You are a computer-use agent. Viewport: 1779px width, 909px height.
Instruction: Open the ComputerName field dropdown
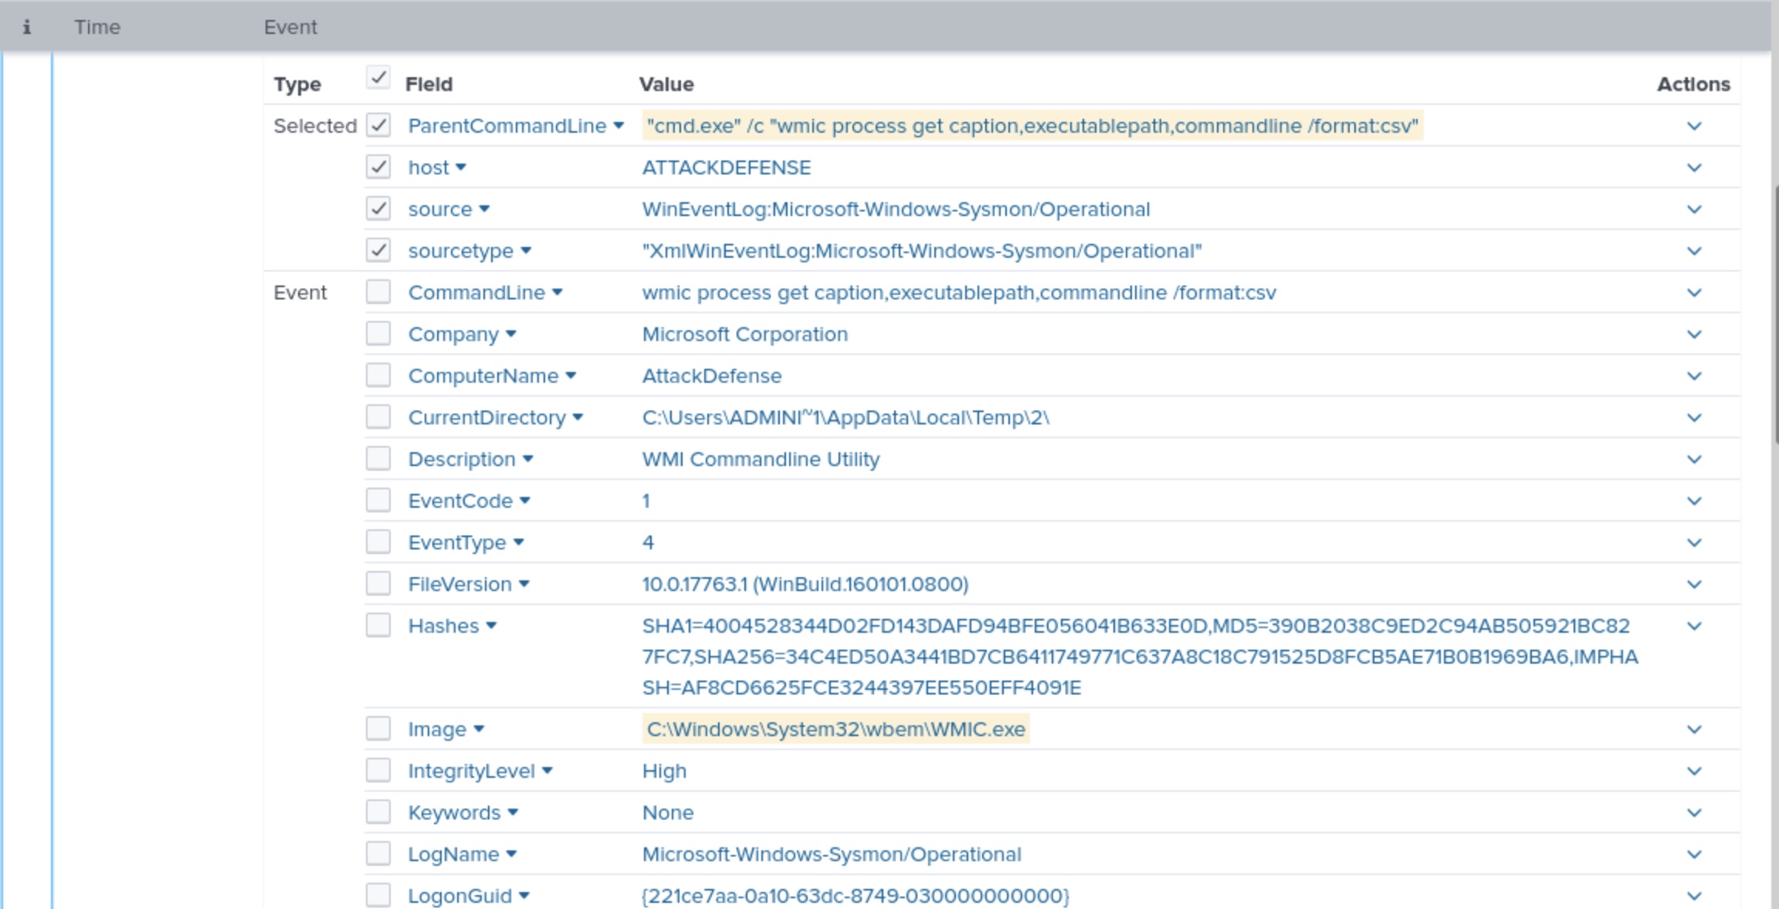571,376
